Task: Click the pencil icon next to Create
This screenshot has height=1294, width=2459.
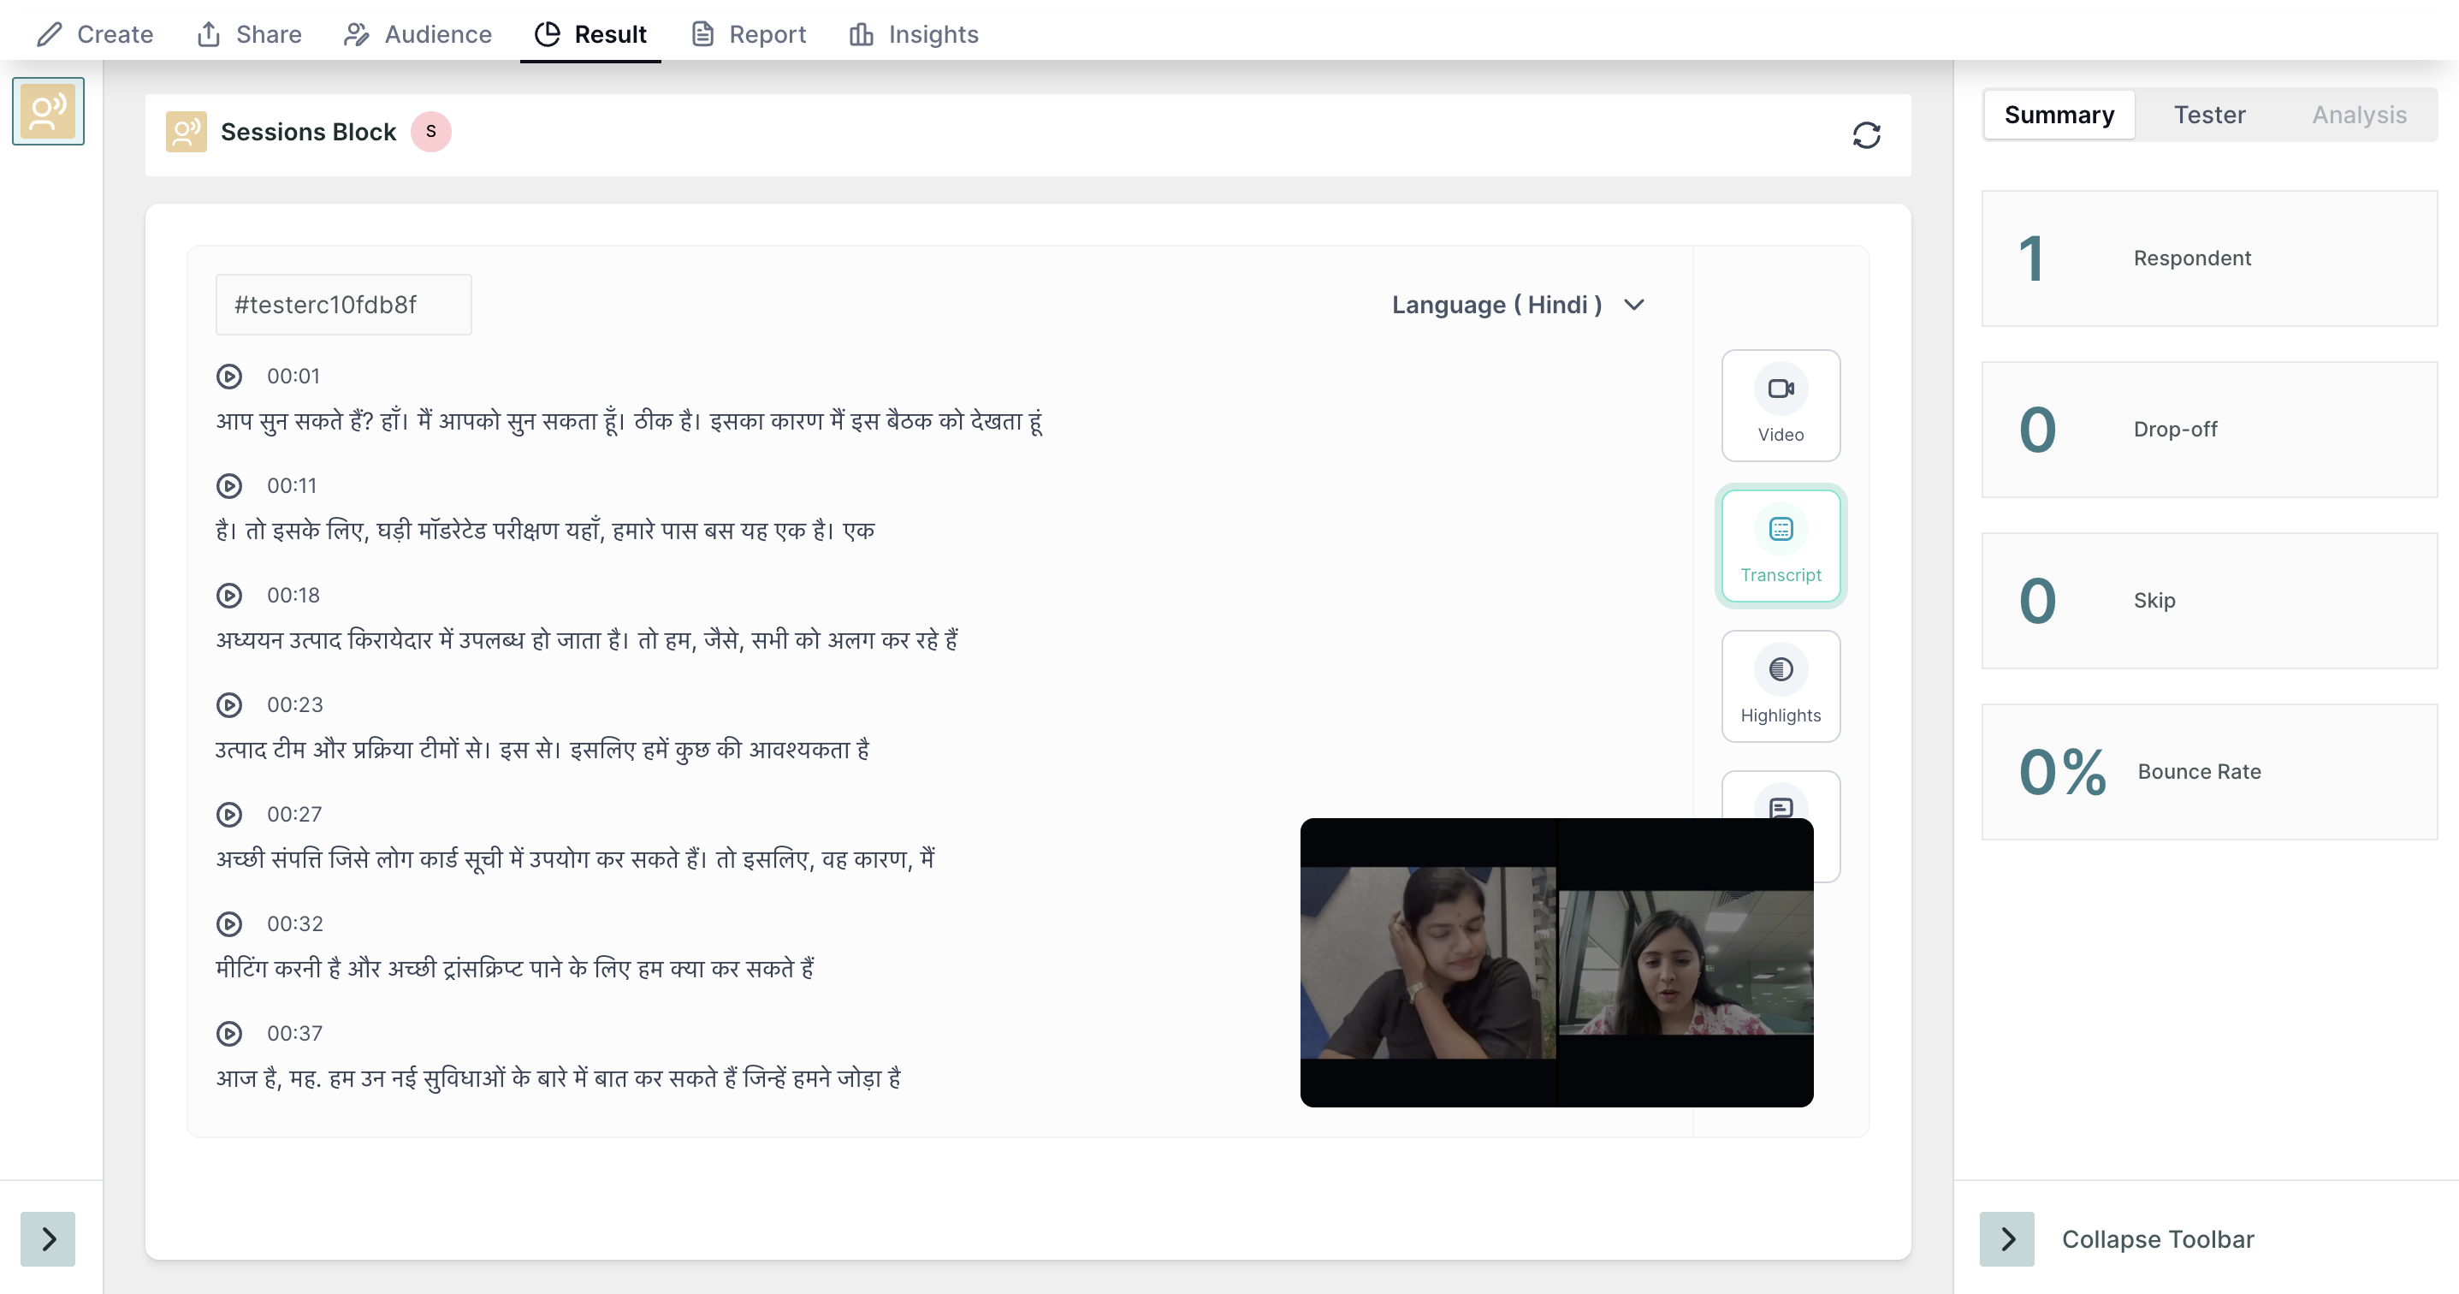Action: (50, 34)
